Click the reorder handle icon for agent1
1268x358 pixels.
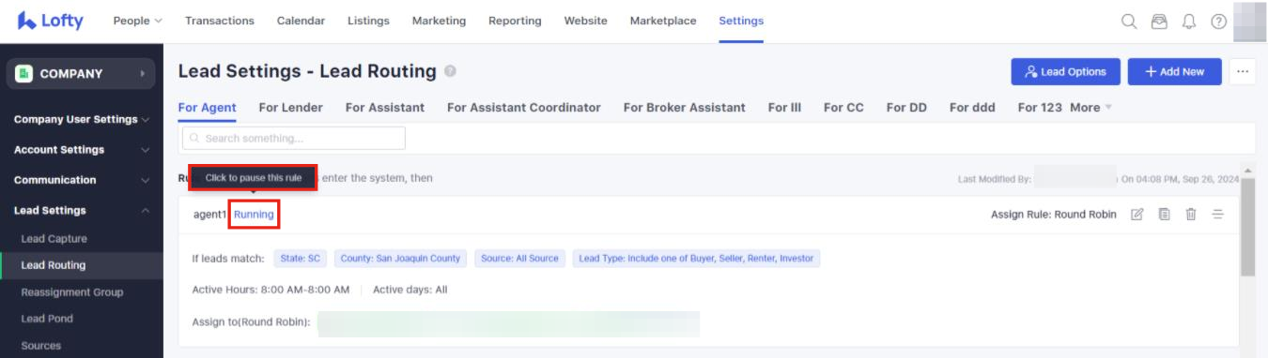pyautogui.click(x=1217, y=215)
